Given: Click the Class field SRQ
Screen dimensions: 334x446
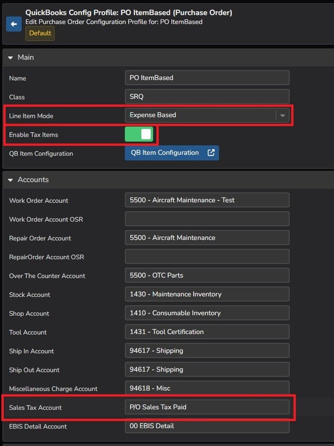Looking at the screenshot, I should coord(207,96).
